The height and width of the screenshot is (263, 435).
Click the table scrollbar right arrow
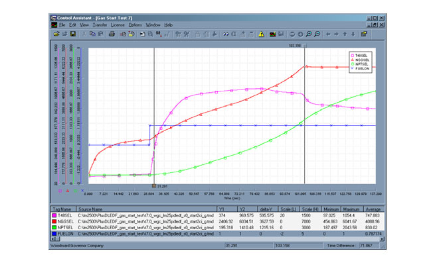pos(382,238)
